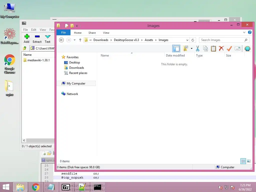This screenshot has height=192, width=256.
Task: Open the folder options icon in Images toolbar
Action: click(185, 48)
